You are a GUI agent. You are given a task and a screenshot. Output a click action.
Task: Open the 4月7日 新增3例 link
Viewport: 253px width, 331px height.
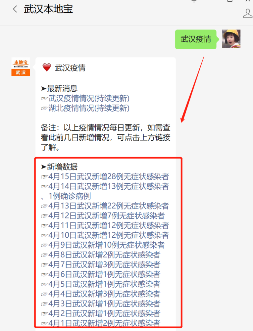(x=104, y=264)
